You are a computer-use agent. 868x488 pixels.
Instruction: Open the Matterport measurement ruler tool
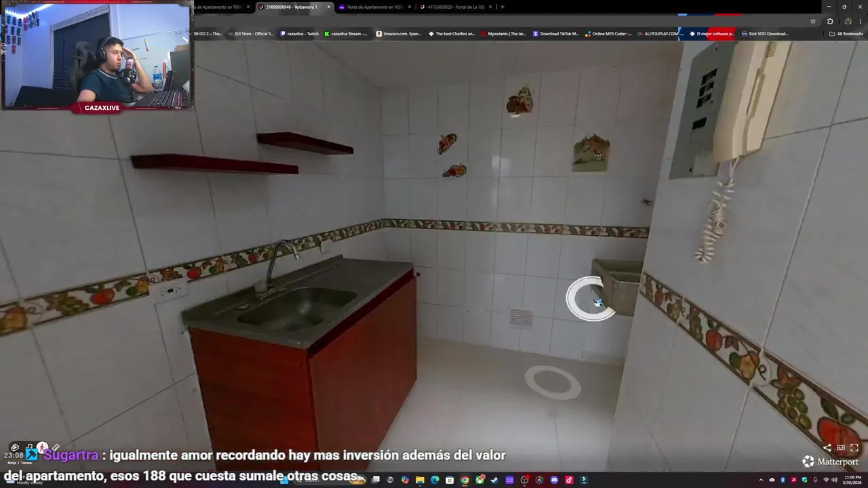tap(56, 447)
